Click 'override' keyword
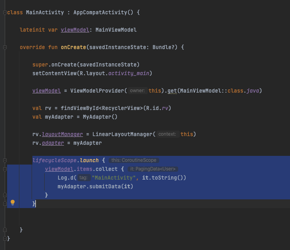290x250 pixels. coord(32,47)
